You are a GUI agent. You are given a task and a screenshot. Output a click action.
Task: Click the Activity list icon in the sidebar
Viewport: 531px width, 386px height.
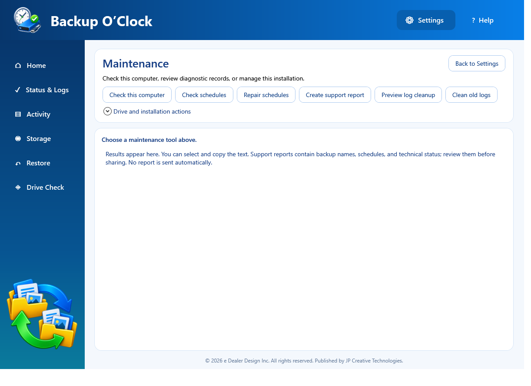coord(18,114)
